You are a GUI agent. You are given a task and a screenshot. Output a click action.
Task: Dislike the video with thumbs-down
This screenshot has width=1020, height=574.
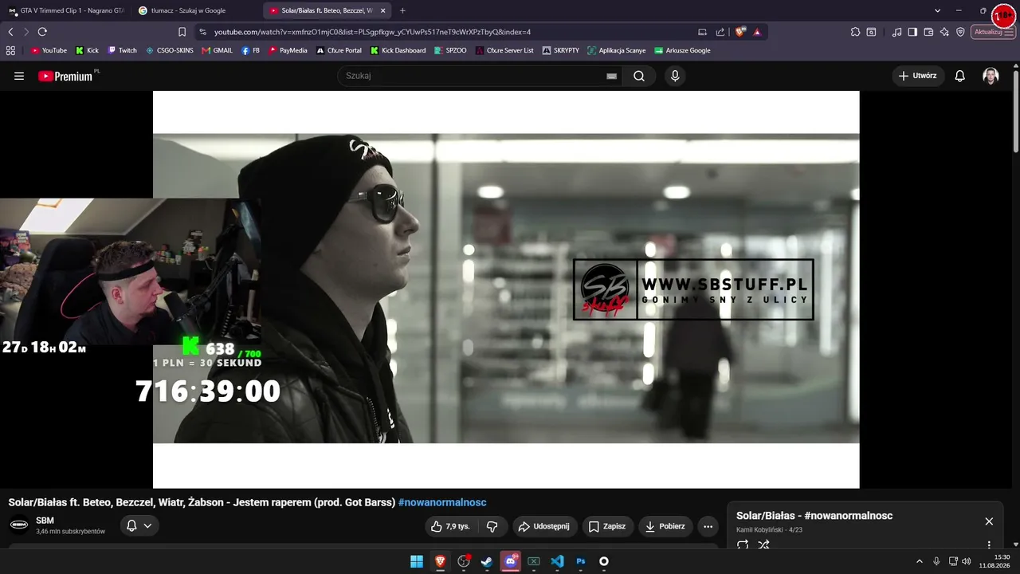(492, 526)
